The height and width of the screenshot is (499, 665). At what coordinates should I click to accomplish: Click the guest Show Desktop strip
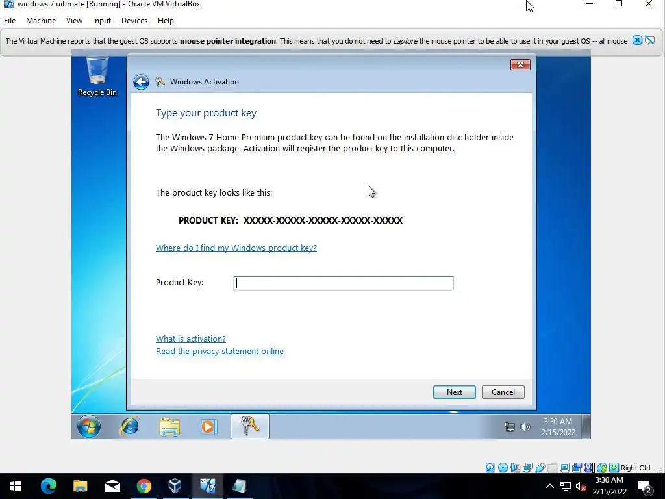tap(586, 426)
